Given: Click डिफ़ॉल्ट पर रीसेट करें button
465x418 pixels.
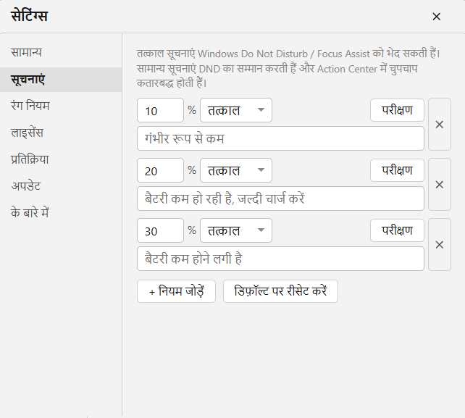Looking at the screenshot, I should [280, 291].
